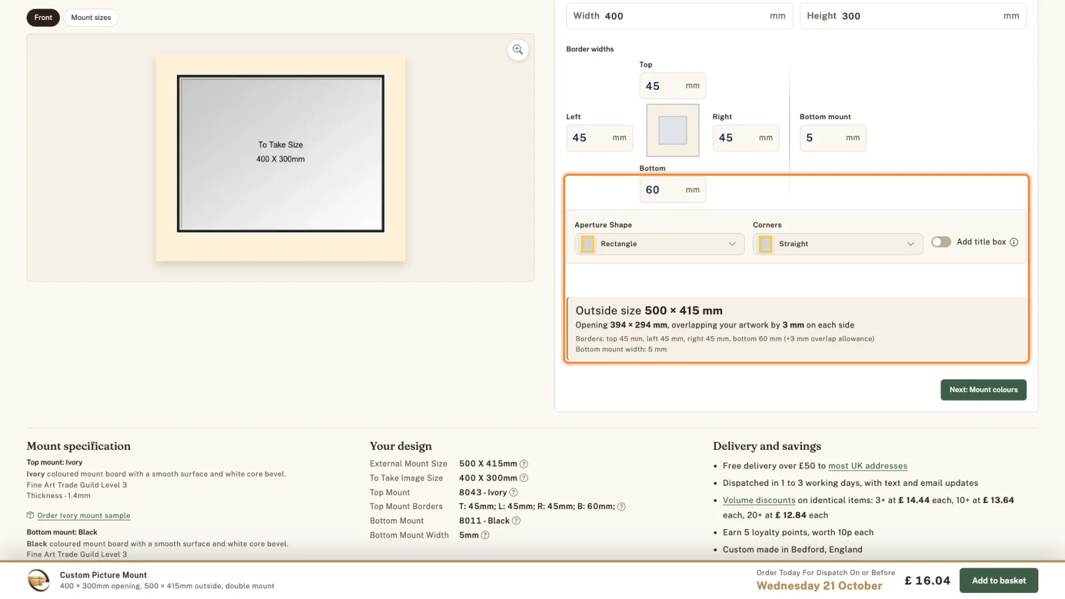
Task: Open the Aperture Shape Rectangle dropdown
Action: pyautogui.click(x=659, y=244)
